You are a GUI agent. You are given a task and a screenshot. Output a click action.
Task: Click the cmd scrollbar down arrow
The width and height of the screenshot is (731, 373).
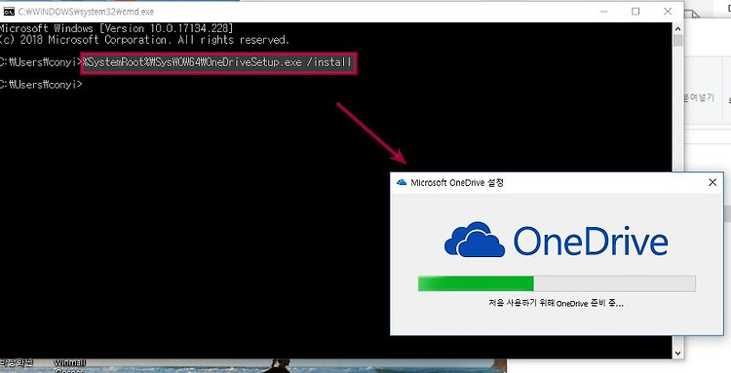pyautogui.click(x=677, y=354)
